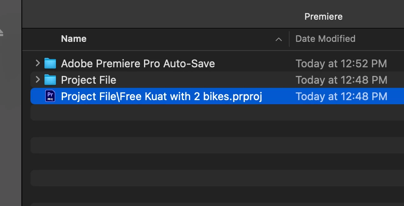Image resolution: width=404 pixels, height=206 pixels.
Task: Select the Adobe Premiere Pro Auto-Save folder name
Action: [x=138, y=64]
